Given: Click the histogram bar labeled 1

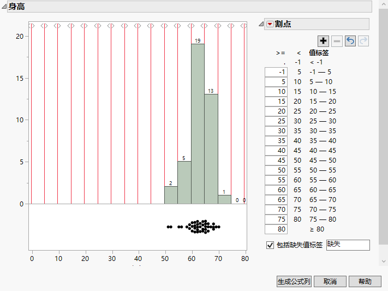Looking at the screenshot, I should [x=224, y=200].
